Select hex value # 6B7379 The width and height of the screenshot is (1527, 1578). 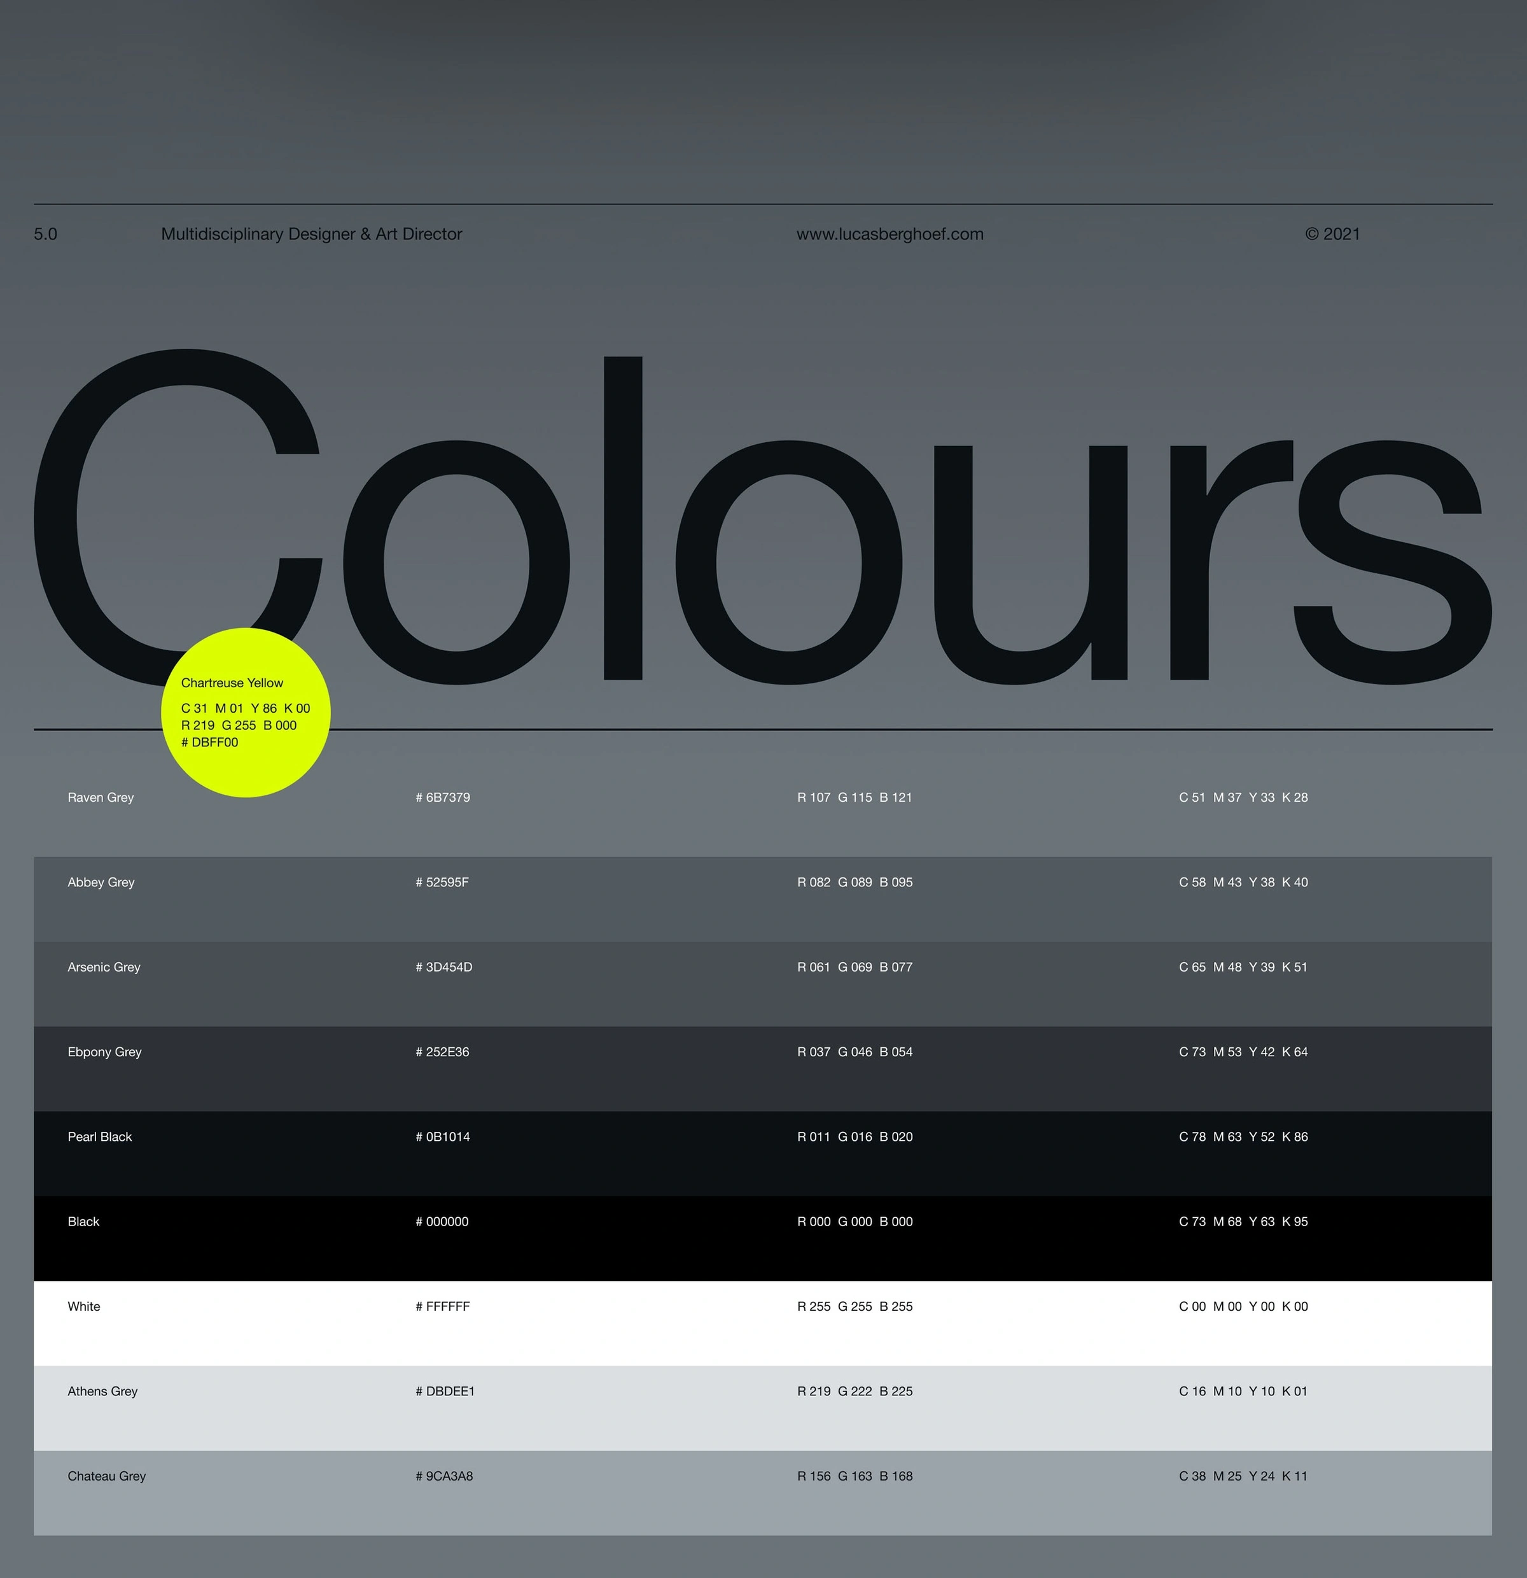tap(443, 797)
